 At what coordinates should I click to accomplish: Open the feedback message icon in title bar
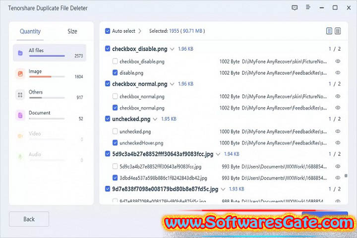click(295, 8)
